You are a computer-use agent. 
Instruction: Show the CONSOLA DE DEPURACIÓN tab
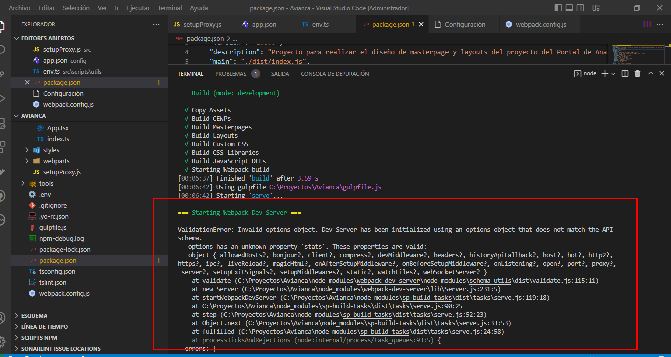(x=335, y=74)
